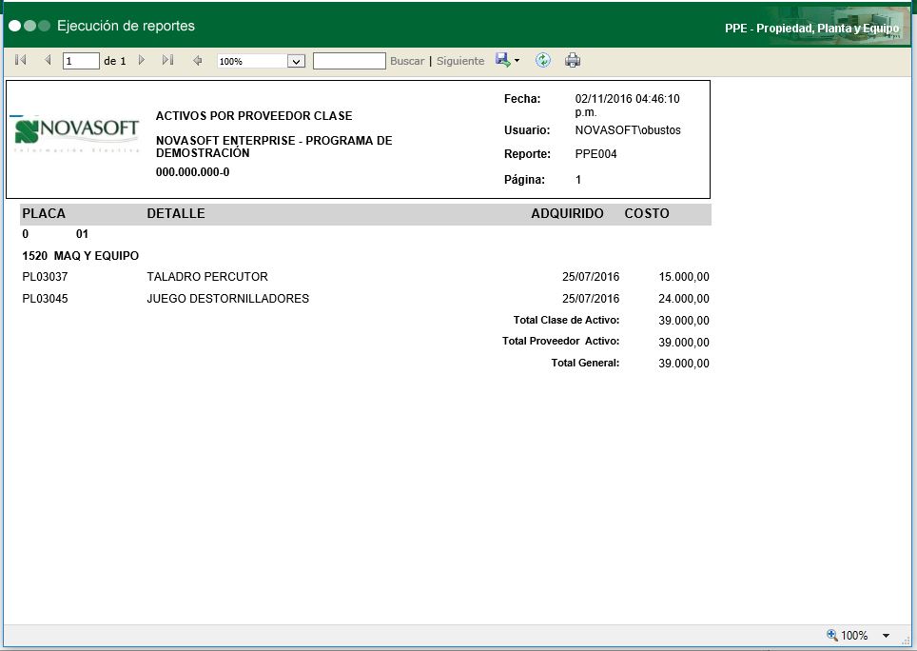The height and width of the screenshot is (651, 917).
Task: Click the Siguiente find-next link
Action: click(460, 61)
